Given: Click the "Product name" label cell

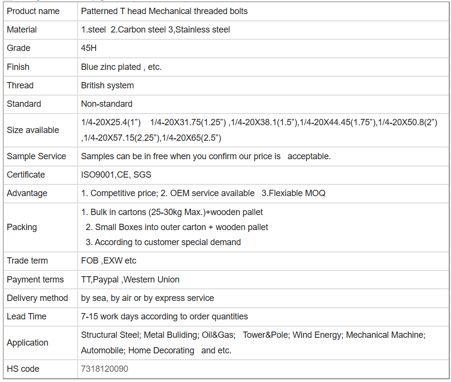Looking at the screenshot, I should (x=33, y=11).
